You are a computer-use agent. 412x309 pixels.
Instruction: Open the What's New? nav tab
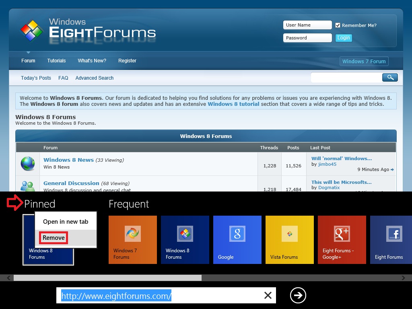[92, 61]
